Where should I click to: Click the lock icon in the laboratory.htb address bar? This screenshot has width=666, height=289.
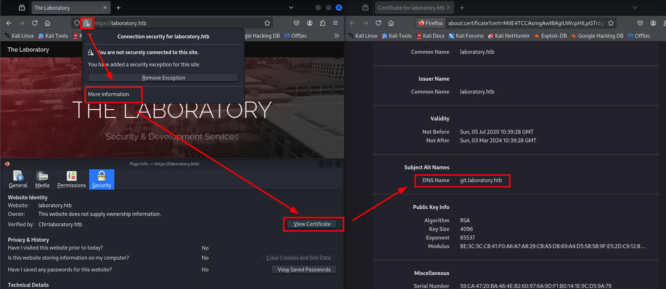[87, 23]
